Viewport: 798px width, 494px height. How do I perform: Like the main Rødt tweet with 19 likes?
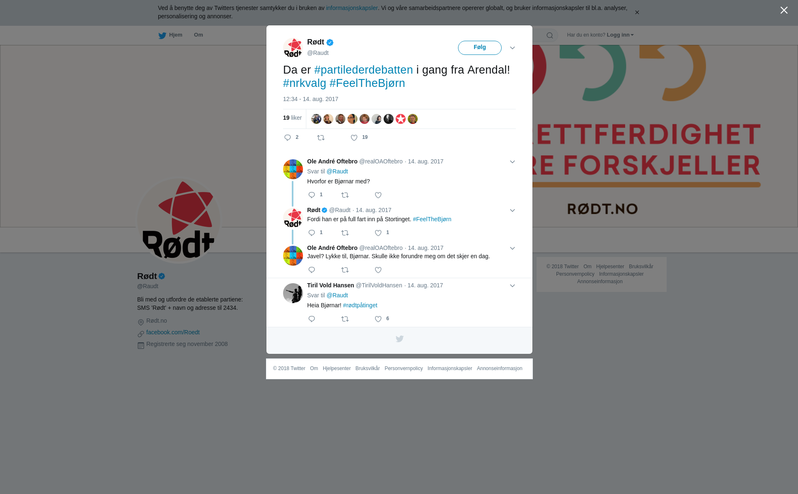pos(354,138)
